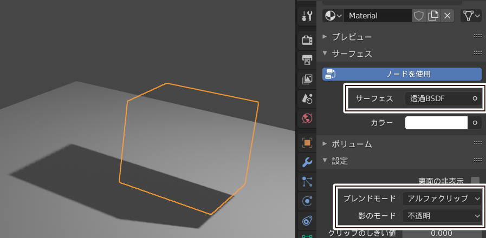Toggle fake user shield for Material
Viewport: 486px width, 238px height.
(x=419, y=16)
